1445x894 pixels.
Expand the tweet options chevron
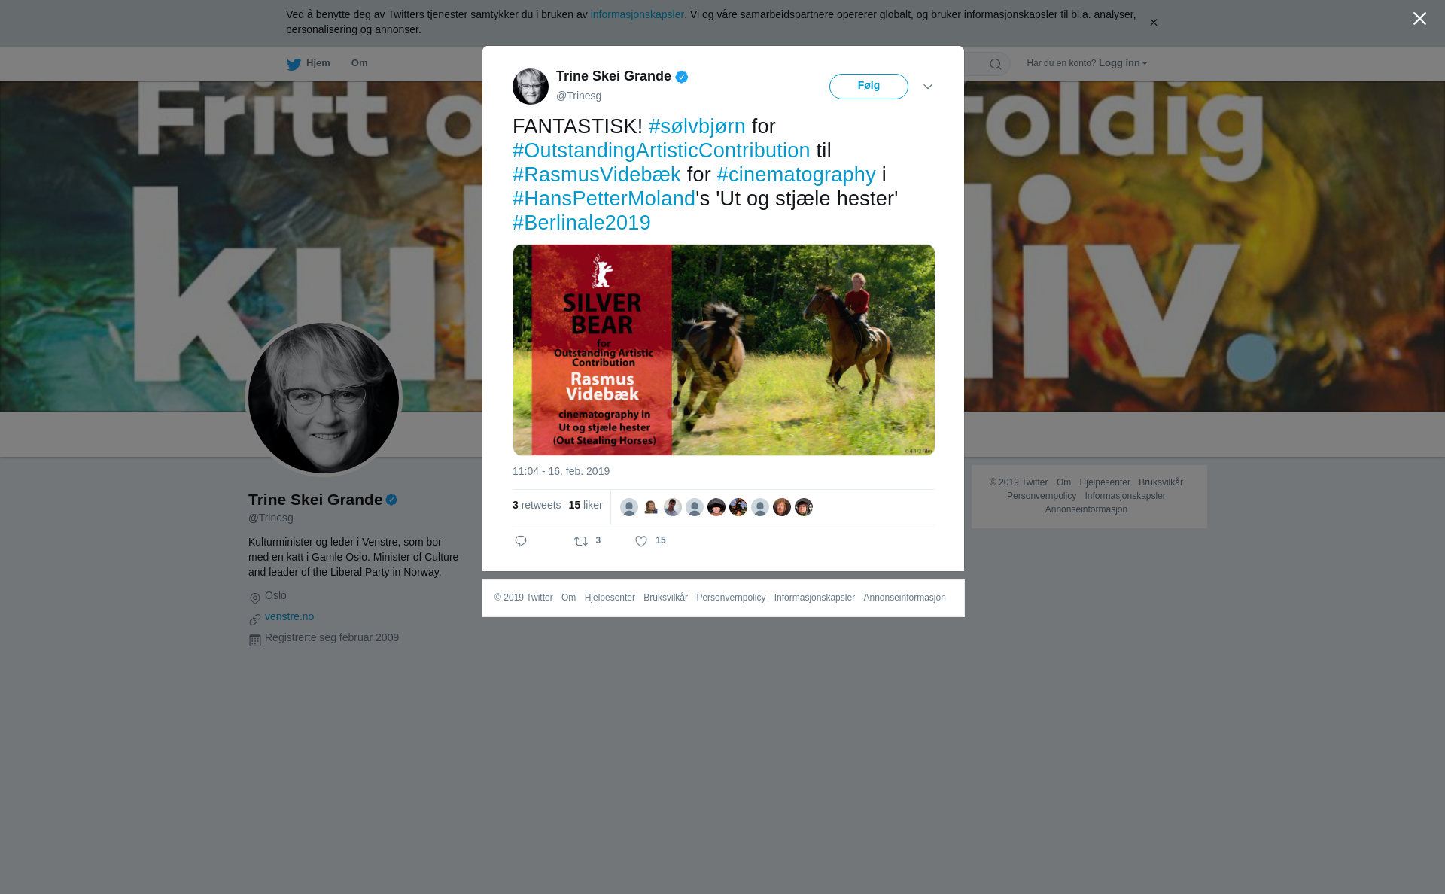[928, 87]
